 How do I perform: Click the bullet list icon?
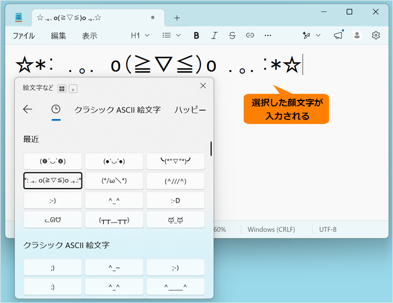(x=167, y=35)
